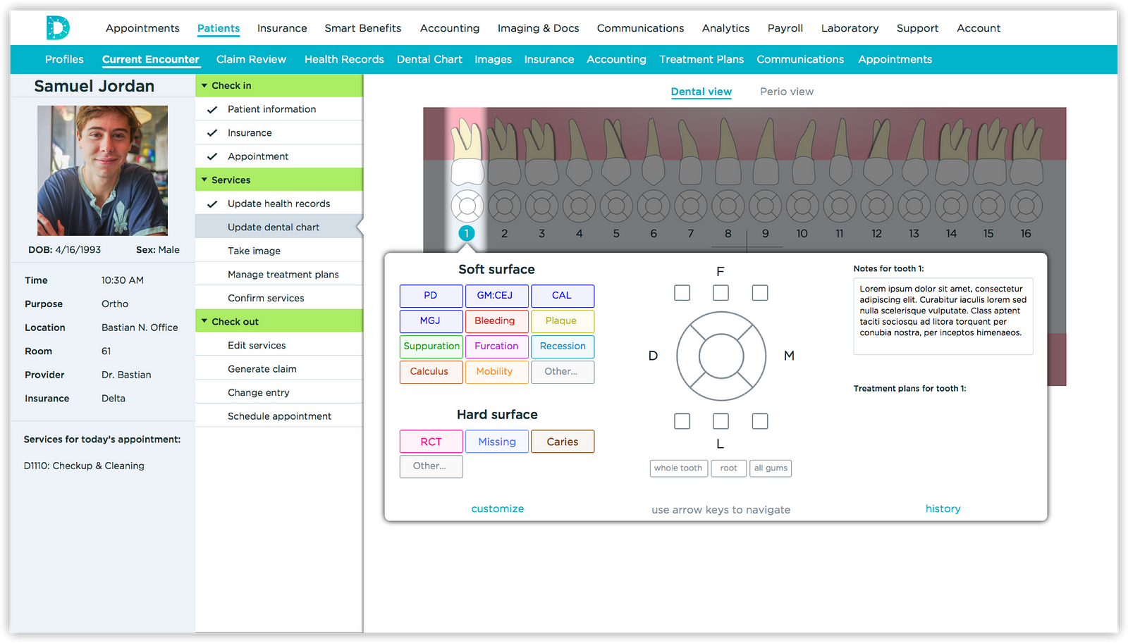Tick the checkbox directly below the F label
This screenshot has width=1128, height=643.
click(721, 292)
